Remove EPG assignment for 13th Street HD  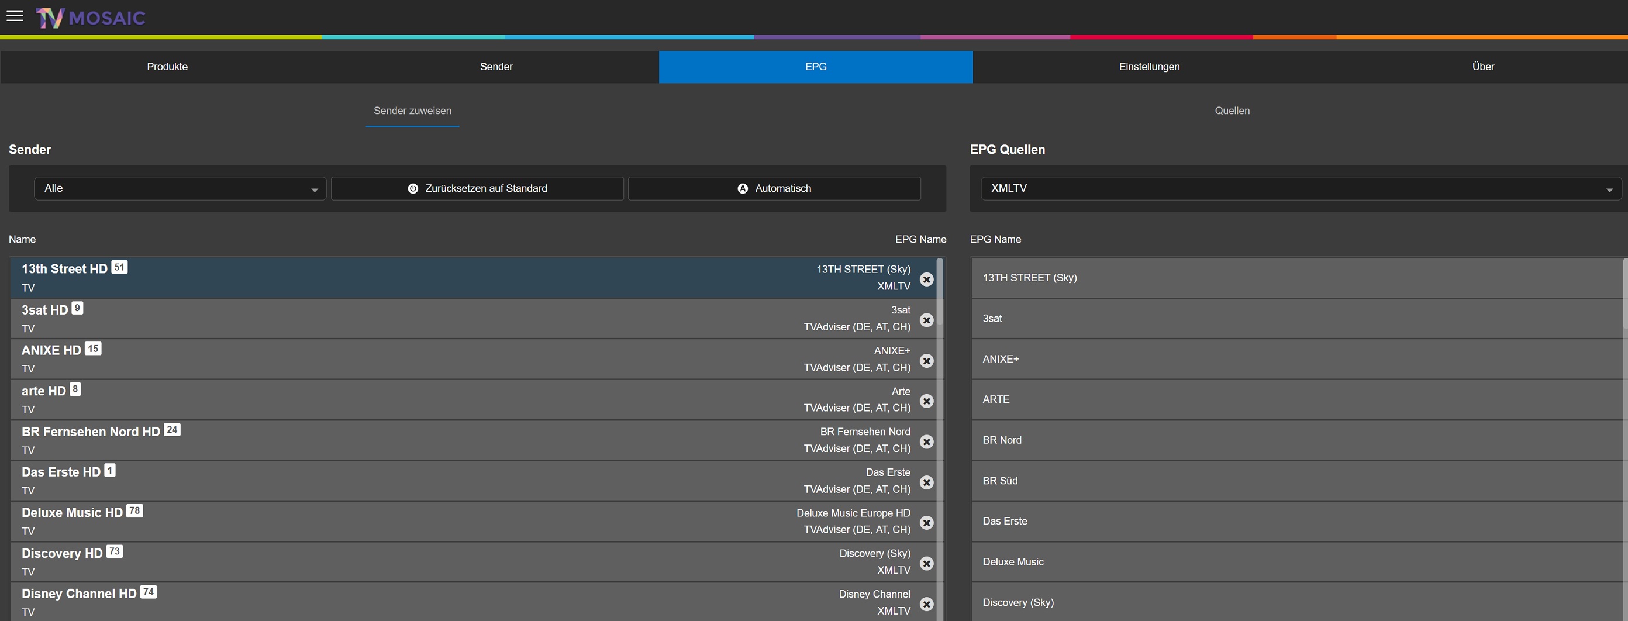tap(926, 280)
